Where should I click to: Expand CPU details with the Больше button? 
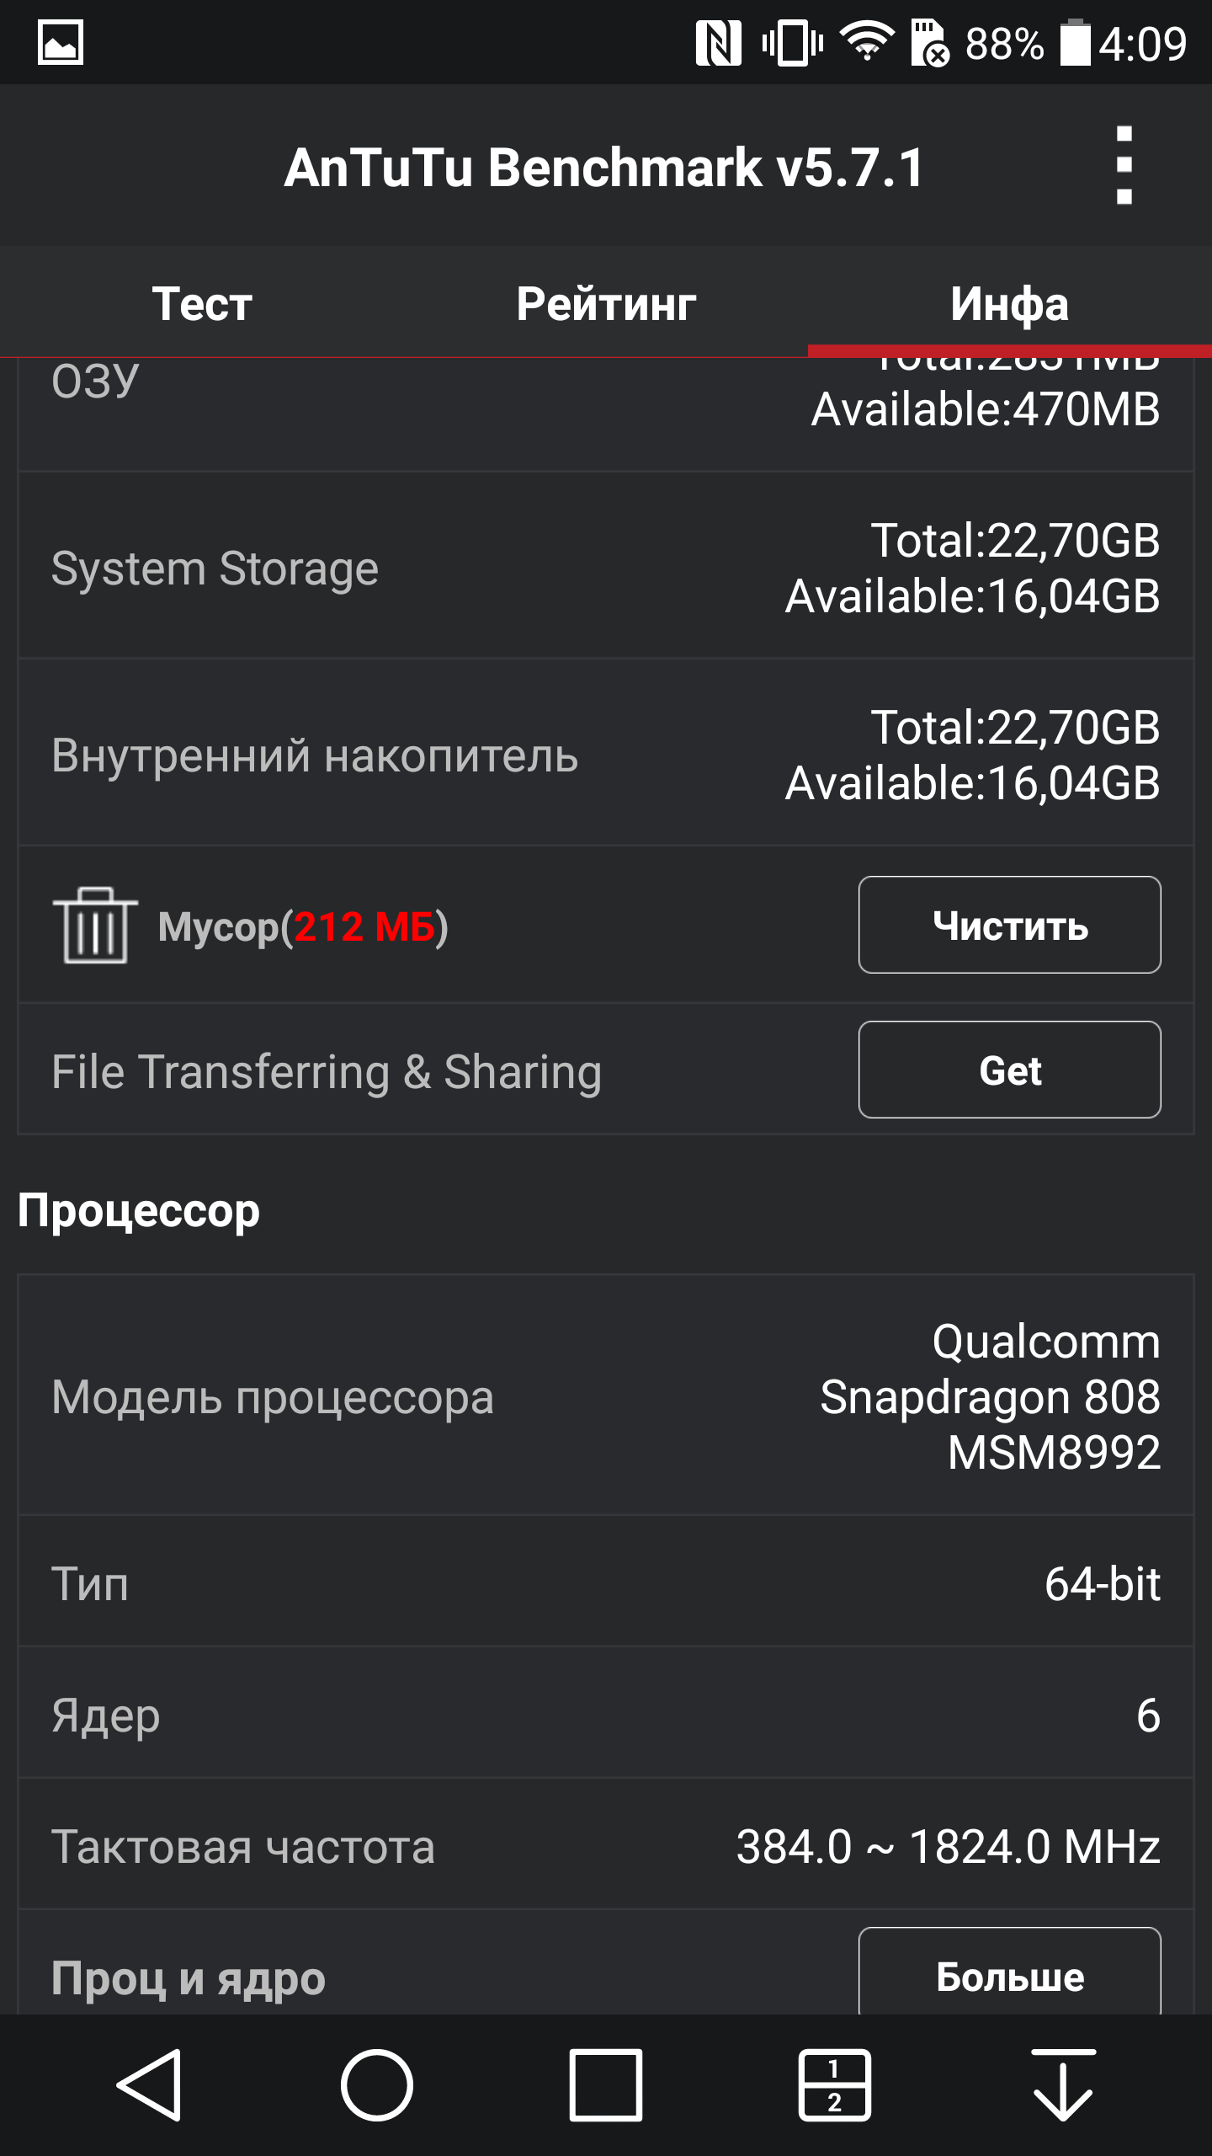tap(1009, 1975)
